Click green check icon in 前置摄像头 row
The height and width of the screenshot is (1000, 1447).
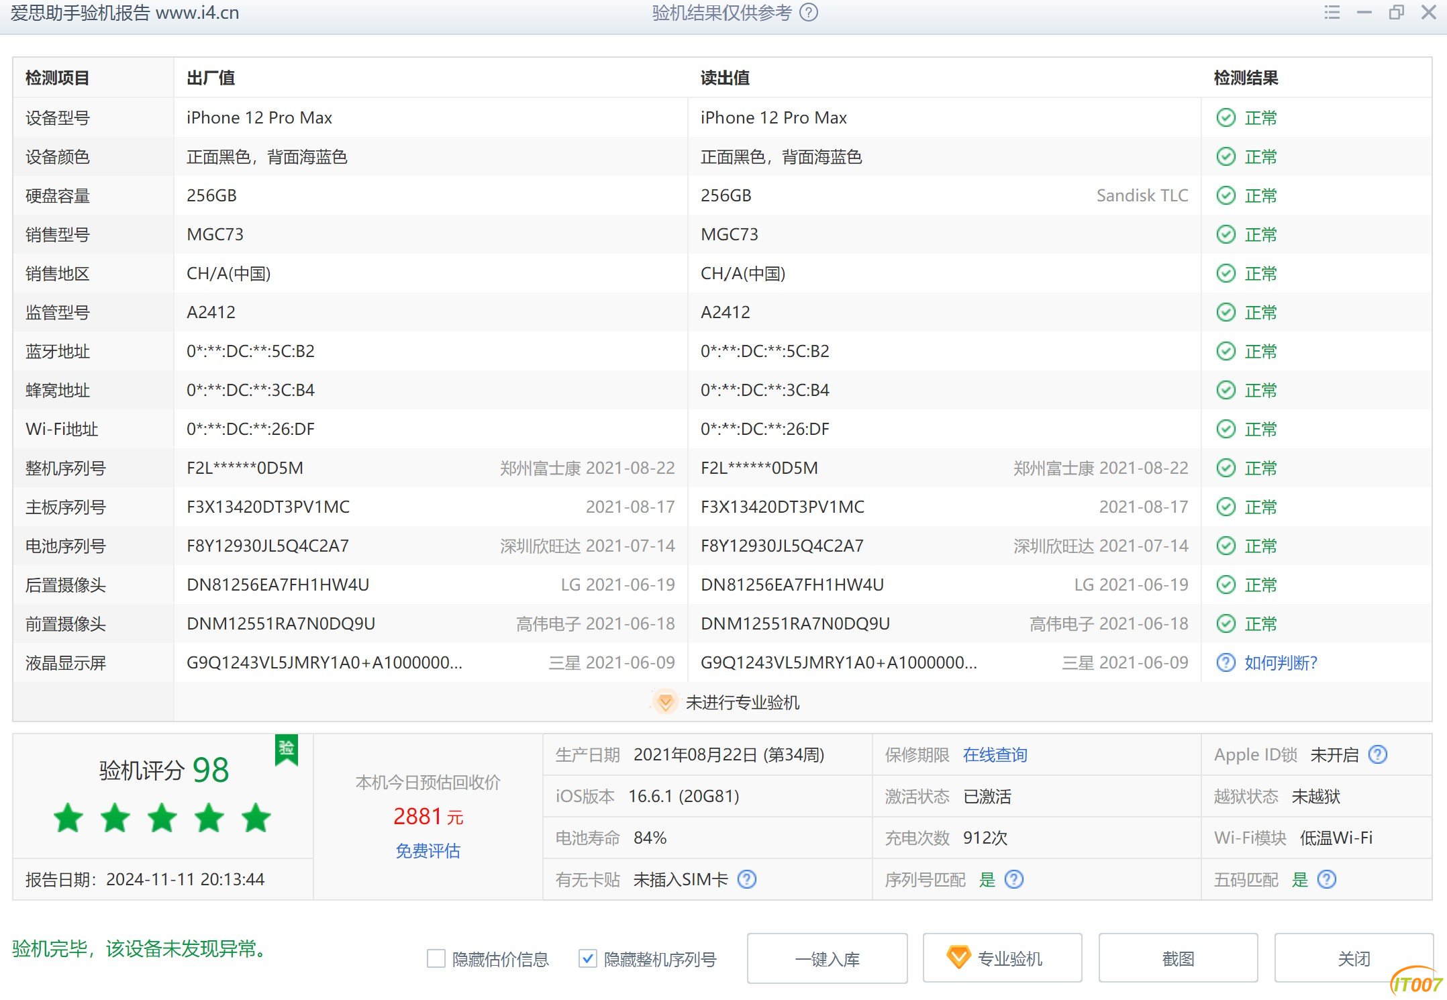tap(1226, 624)
